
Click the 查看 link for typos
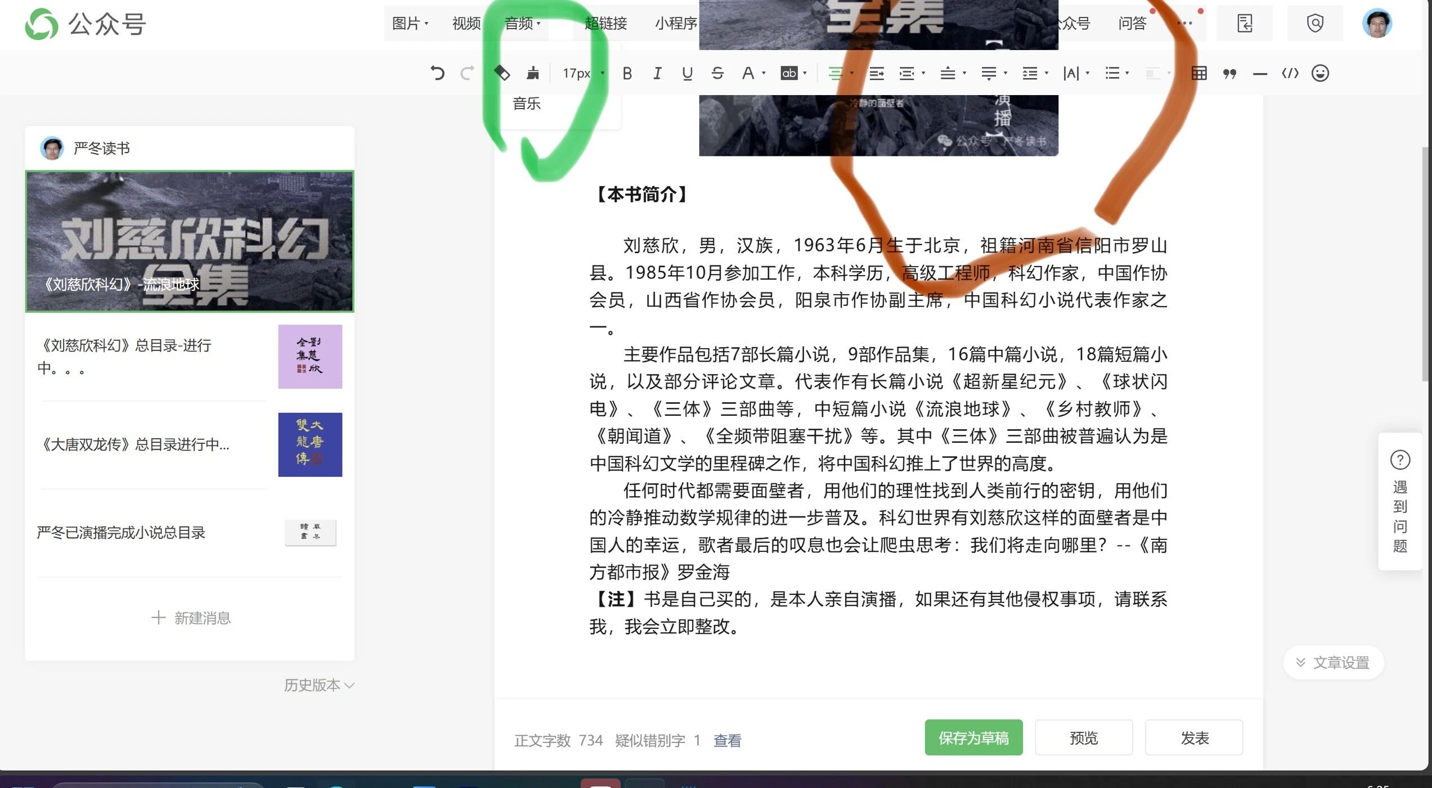click(727, 741)
